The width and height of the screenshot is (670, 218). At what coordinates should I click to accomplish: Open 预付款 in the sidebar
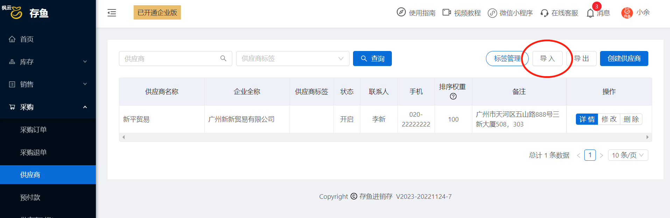[x=48, y=197]
